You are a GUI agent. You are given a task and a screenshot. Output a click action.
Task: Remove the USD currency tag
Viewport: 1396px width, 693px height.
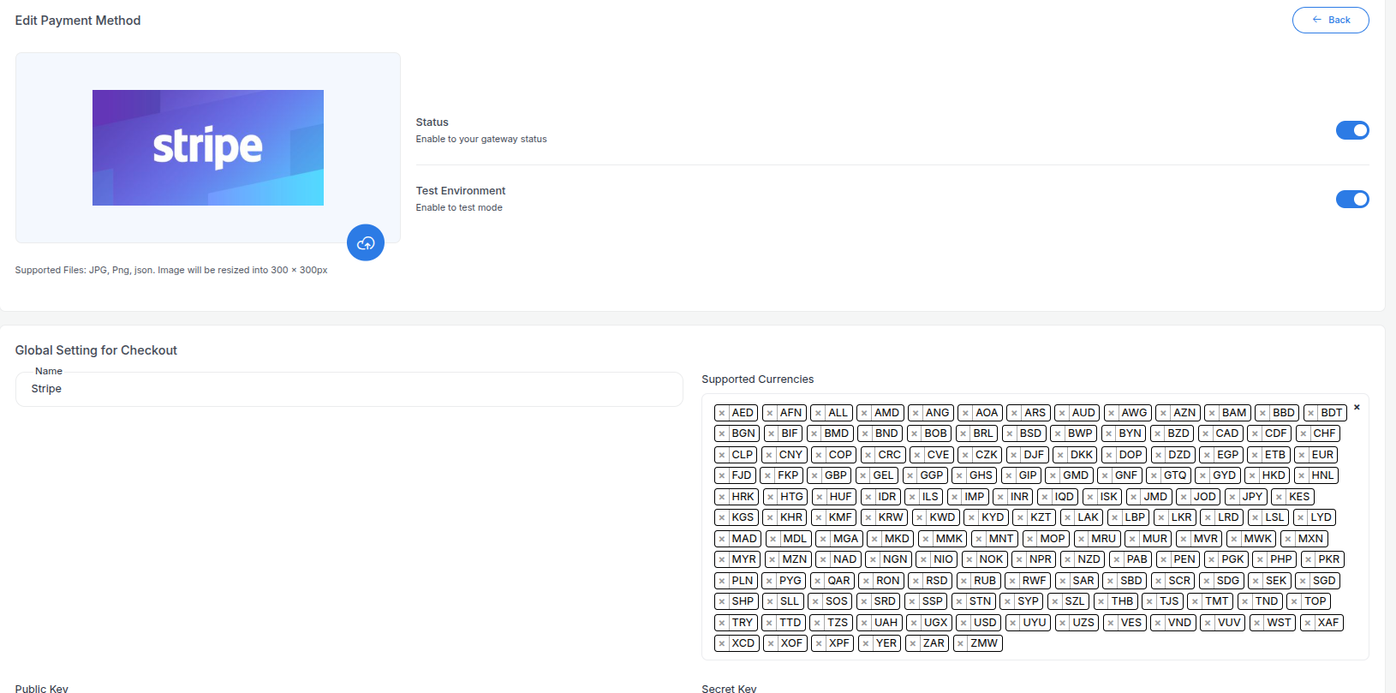click(x=963, y=623)
